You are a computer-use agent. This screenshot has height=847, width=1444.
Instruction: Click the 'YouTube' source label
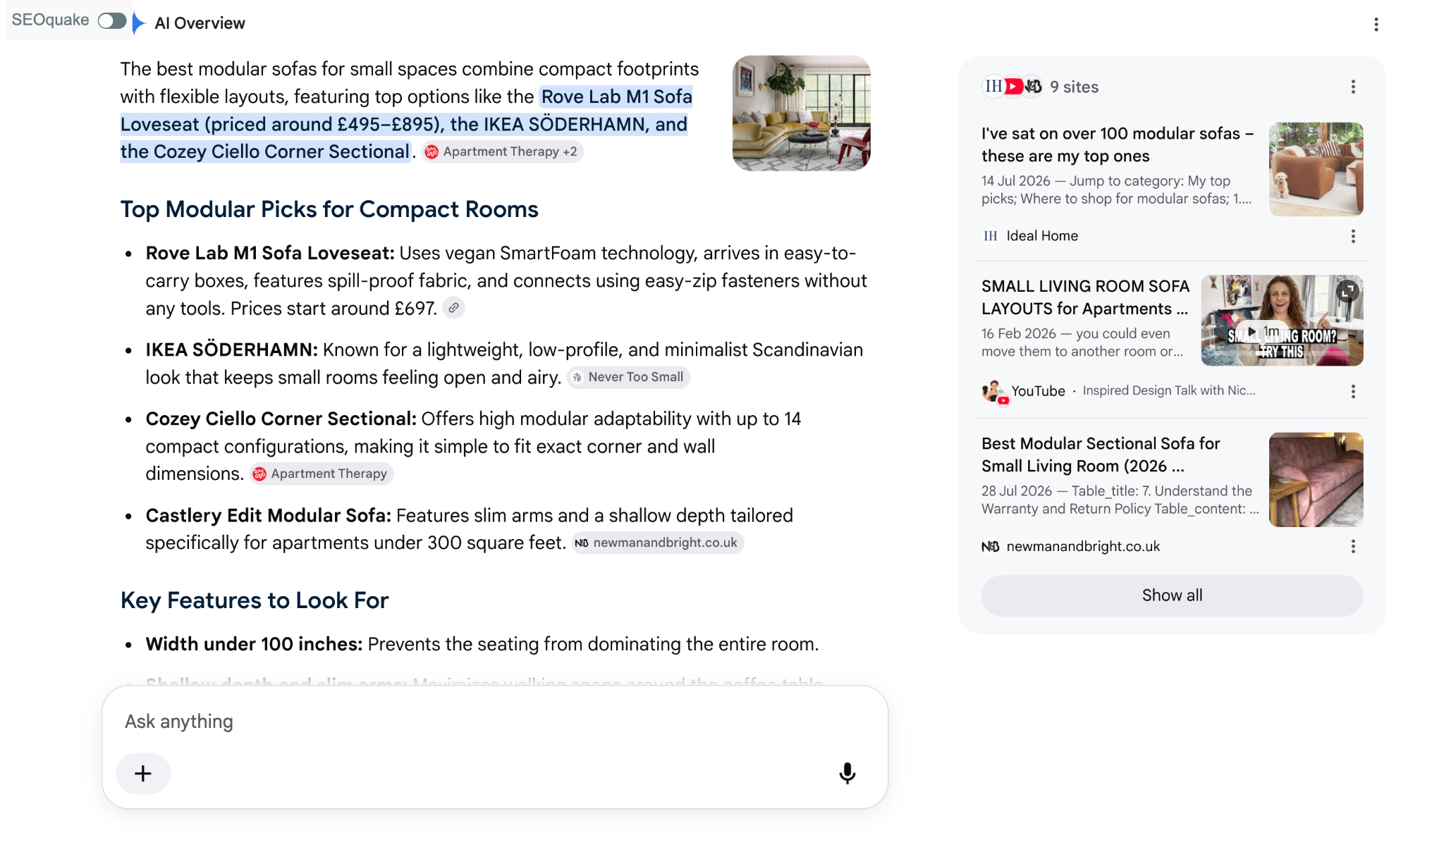click(x=1038, y=391)
